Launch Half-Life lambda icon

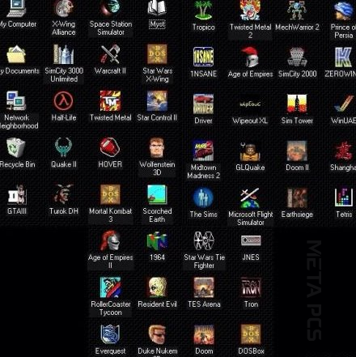pos(64,101)
